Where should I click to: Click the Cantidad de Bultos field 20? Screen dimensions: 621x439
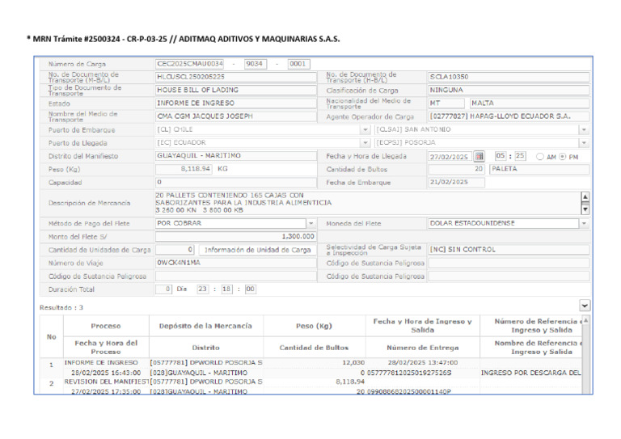(456, 169)
